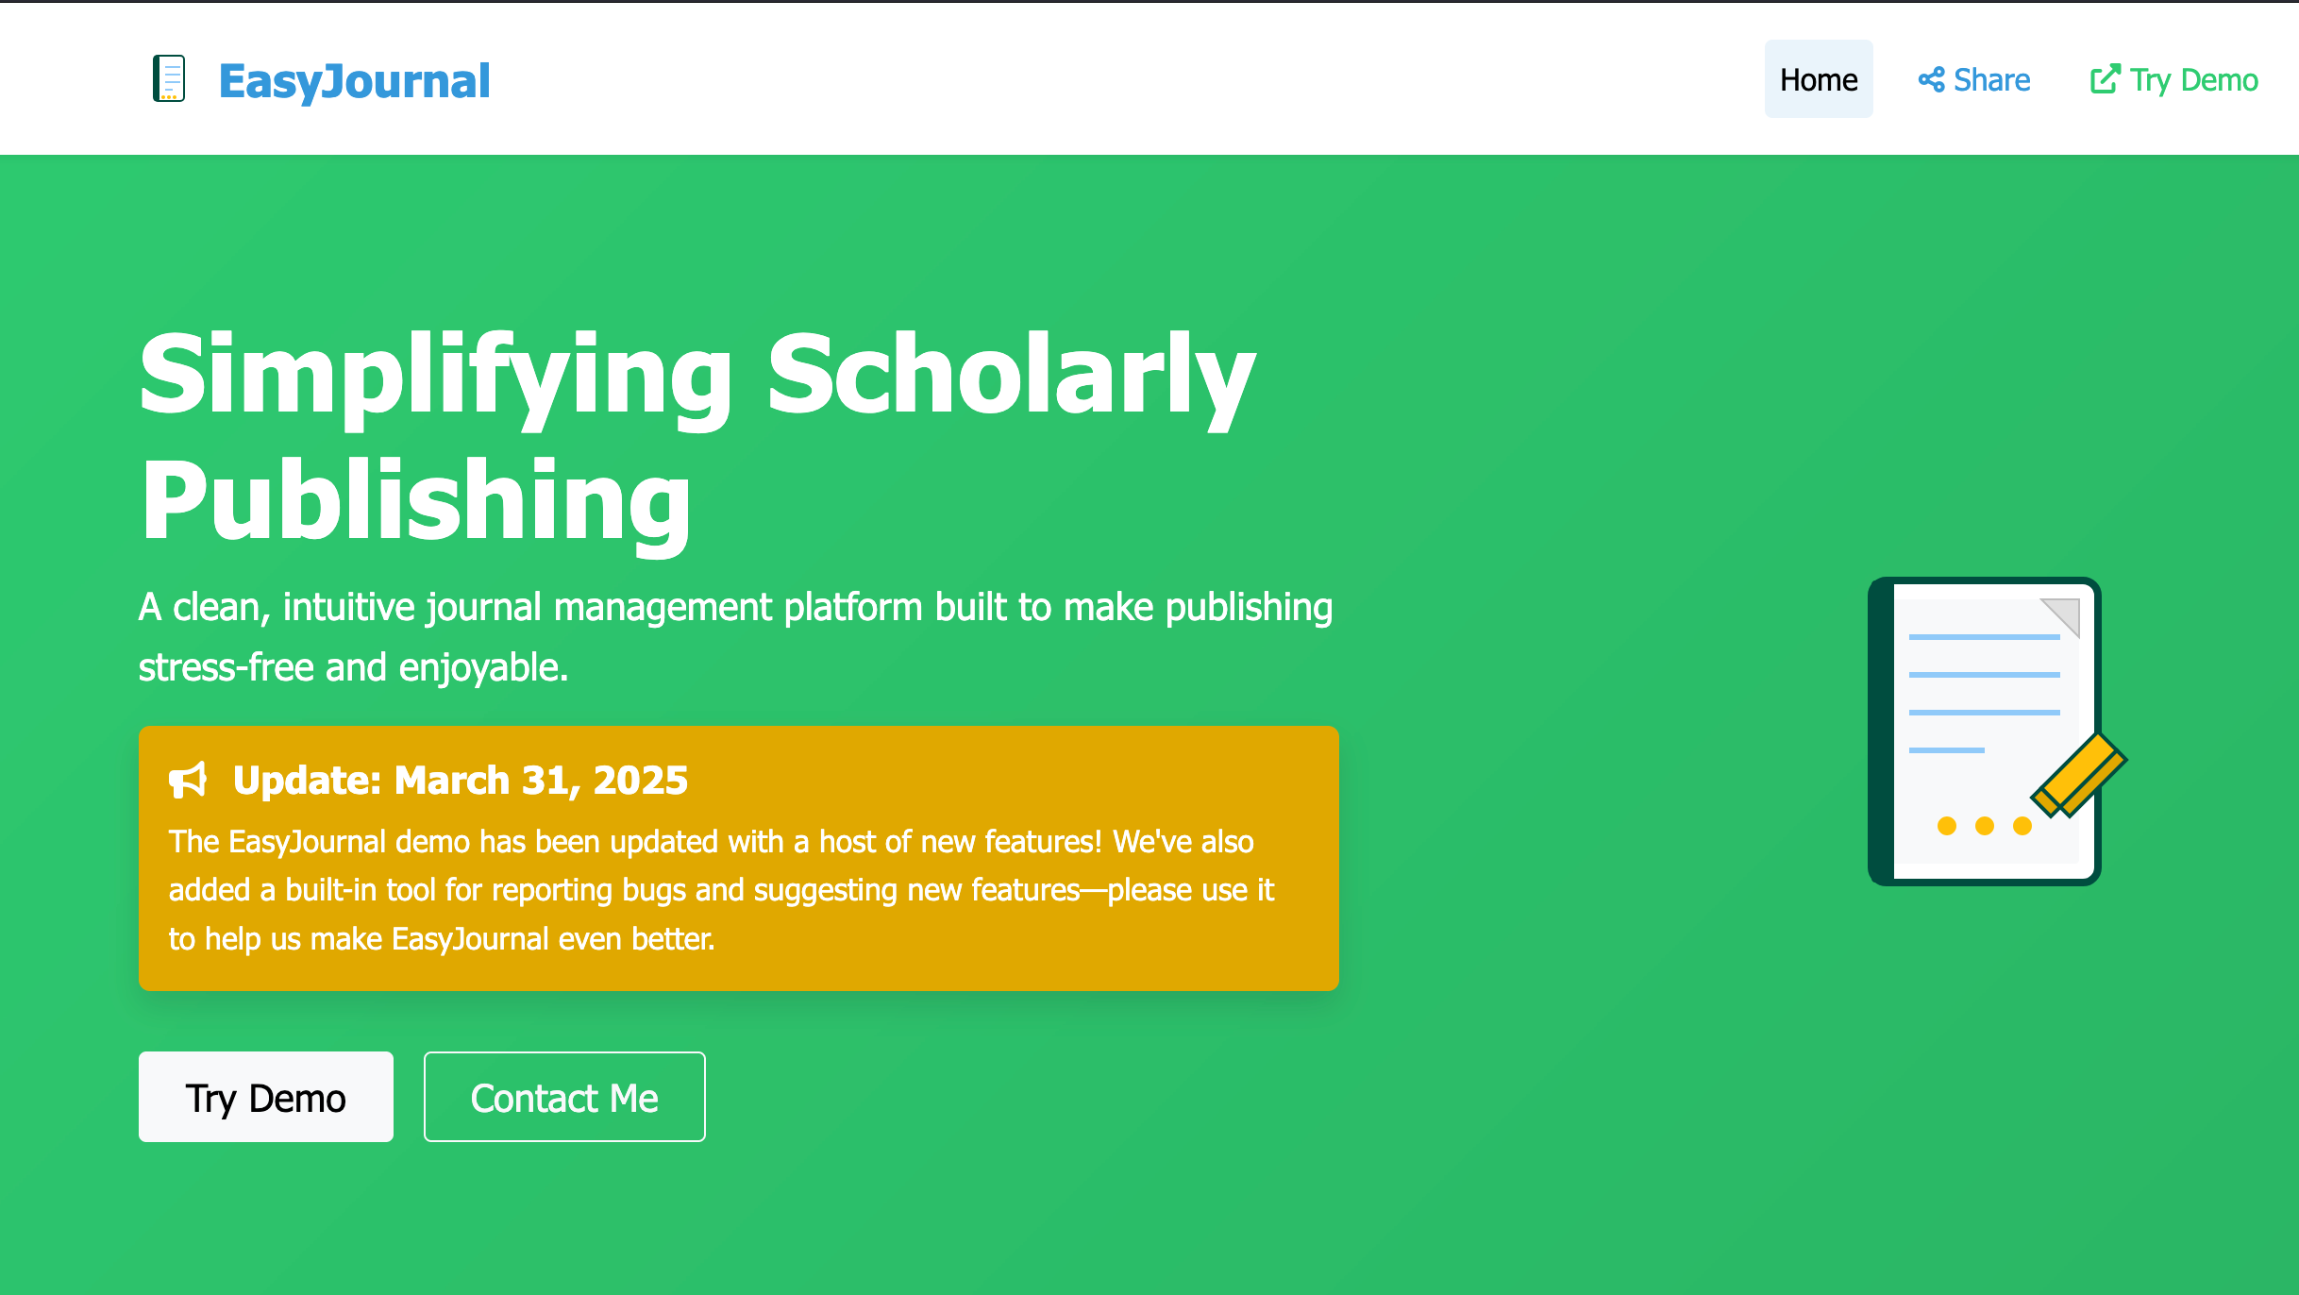Click the folded page corner on illustration
The image size is (2299, 1295).
click(2060, 617)
